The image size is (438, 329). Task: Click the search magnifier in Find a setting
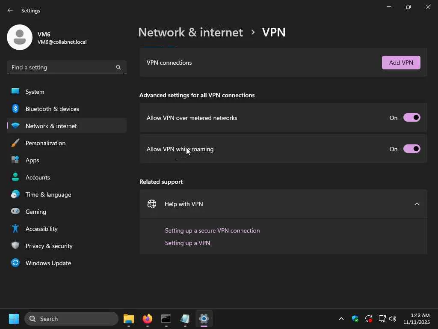[118, 67]
